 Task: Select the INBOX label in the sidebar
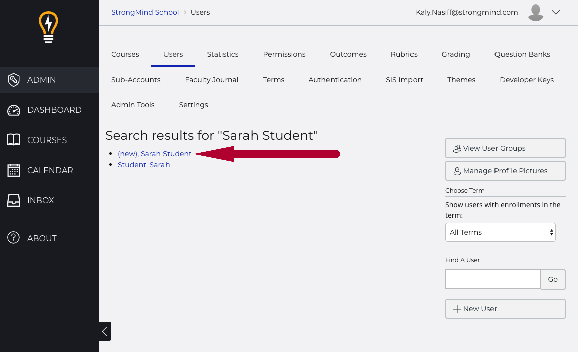coord(41,200)
